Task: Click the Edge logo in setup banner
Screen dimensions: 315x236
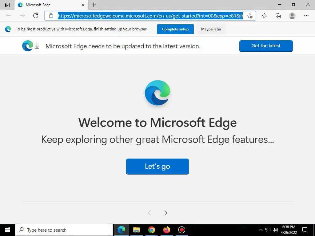Action: click(8, 29)
